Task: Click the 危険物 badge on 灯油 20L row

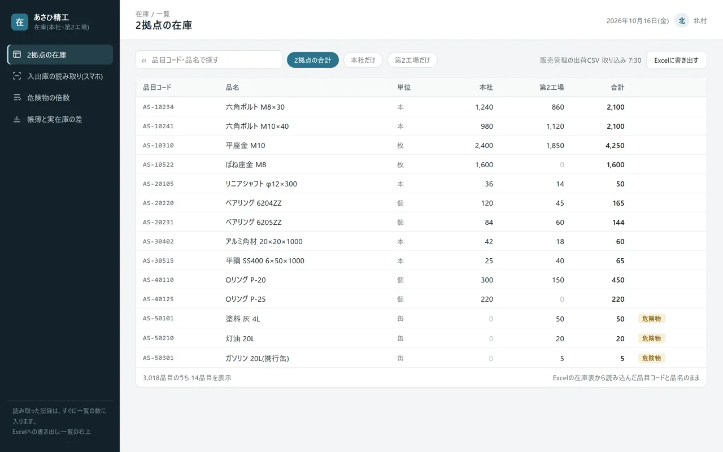Action: coord(652,338)
